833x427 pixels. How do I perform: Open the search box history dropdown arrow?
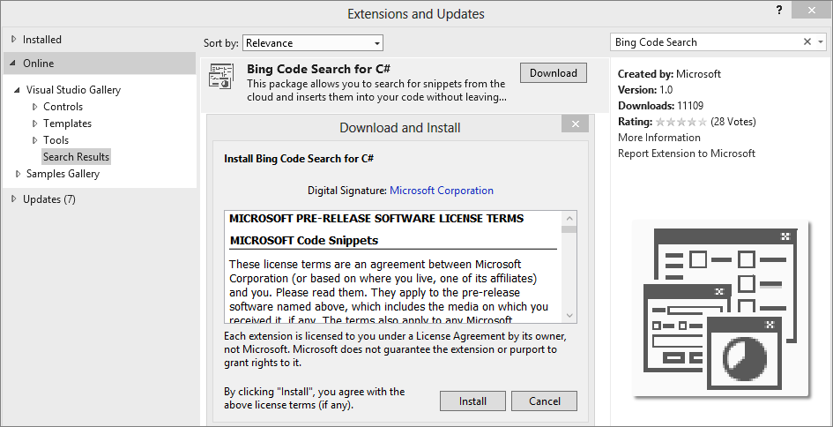click(x=821, y=42)
